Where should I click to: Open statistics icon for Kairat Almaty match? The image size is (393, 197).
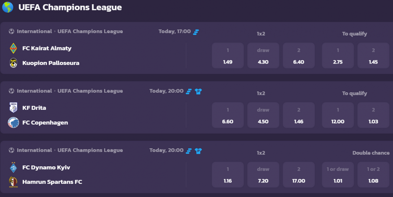pyautogui.click(x=196, y=32)
